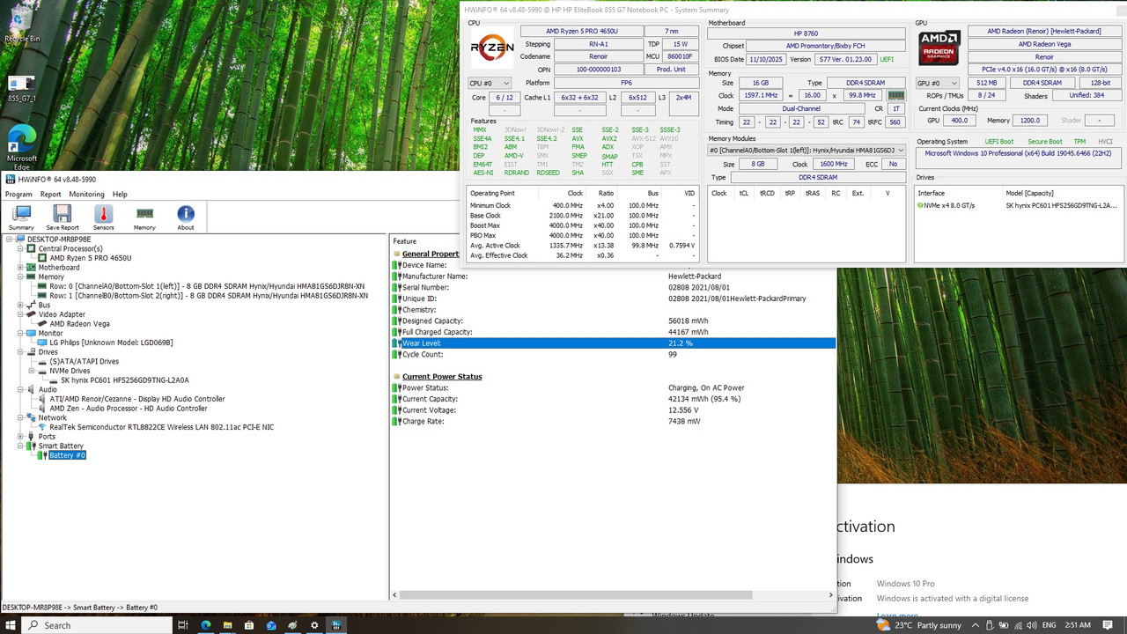Select memory Row: 0 ChannelA0 module

pyautogui.click(x=207, y=286)
